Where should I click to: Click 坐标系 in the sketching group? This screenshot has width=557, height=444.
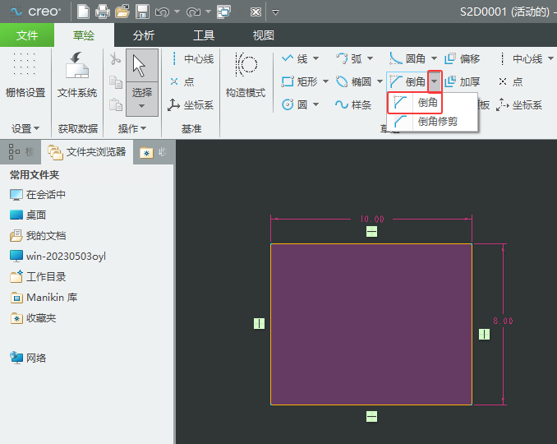coord(519,105)
